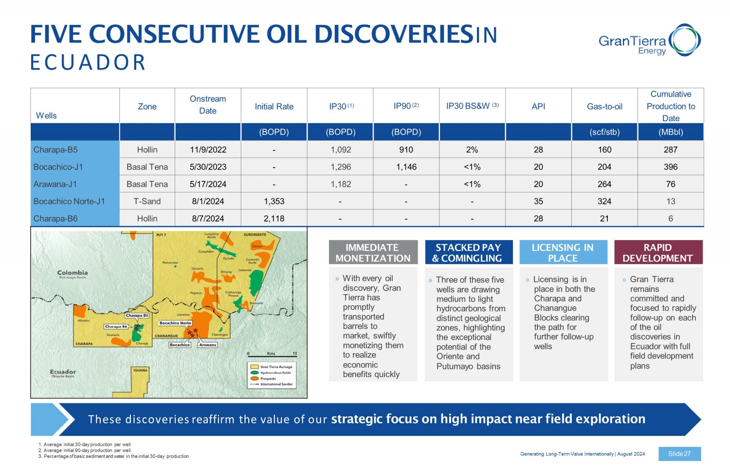Click the IP30 value 1,182
The width and height of the screenshot is (730, 473).
[x=341, y=184]
